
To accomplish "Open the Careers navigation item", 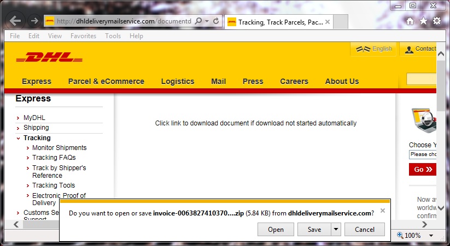I will click(x=294, y=81).
